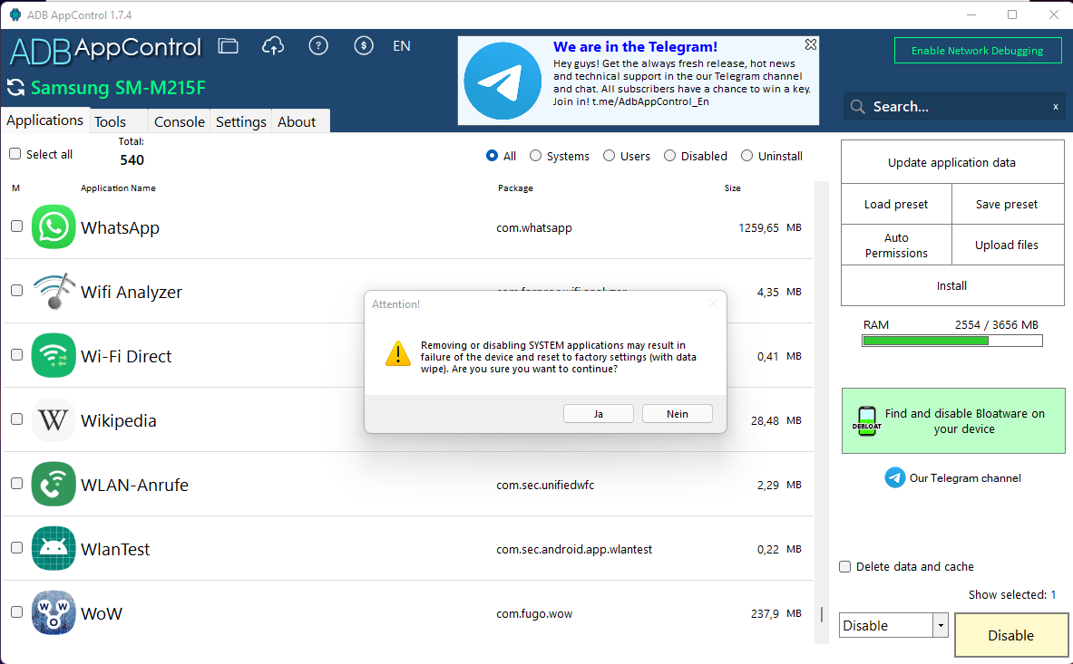
Task: Click the Wifi Analyzer app icon
Action: click(x=54, y=291)
